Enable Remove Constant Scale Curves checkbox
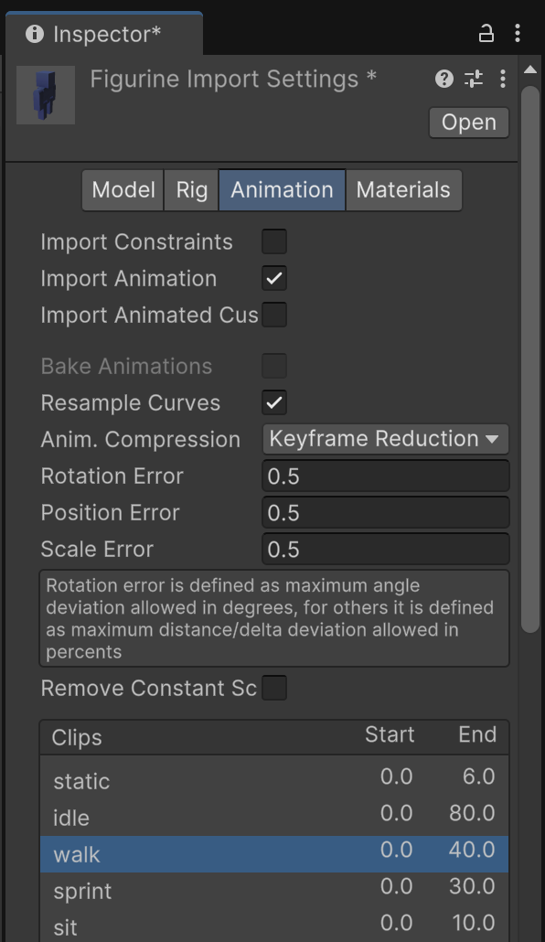This screenshot has height=942, width=545. pyautogui.click(x=274, y=688)
